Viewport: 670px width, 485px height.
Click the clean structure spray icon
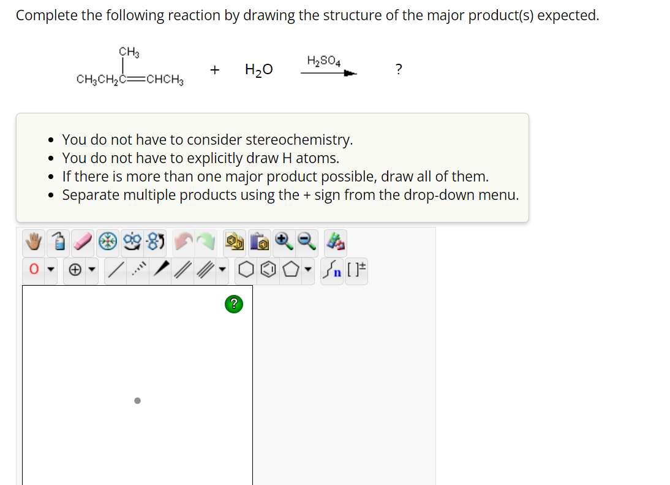[57, 242]
